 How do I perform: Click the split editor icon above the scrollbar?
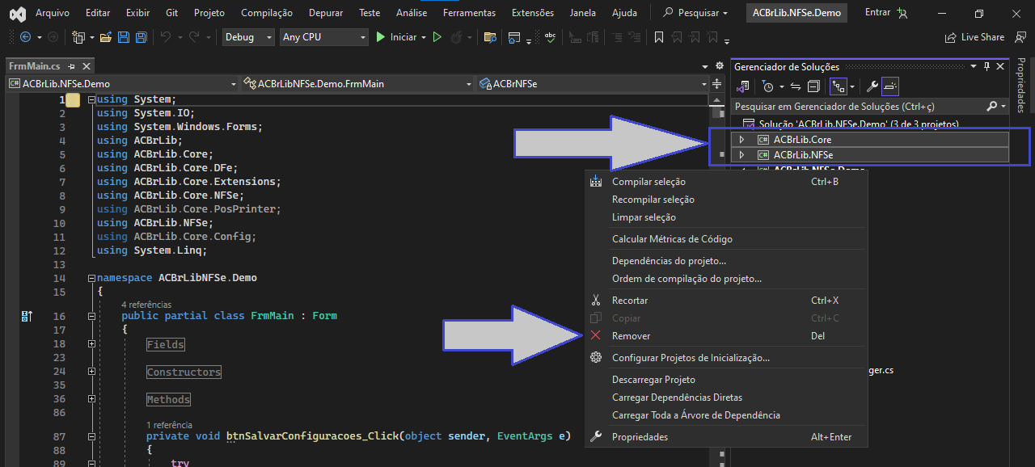click(717, 83)
